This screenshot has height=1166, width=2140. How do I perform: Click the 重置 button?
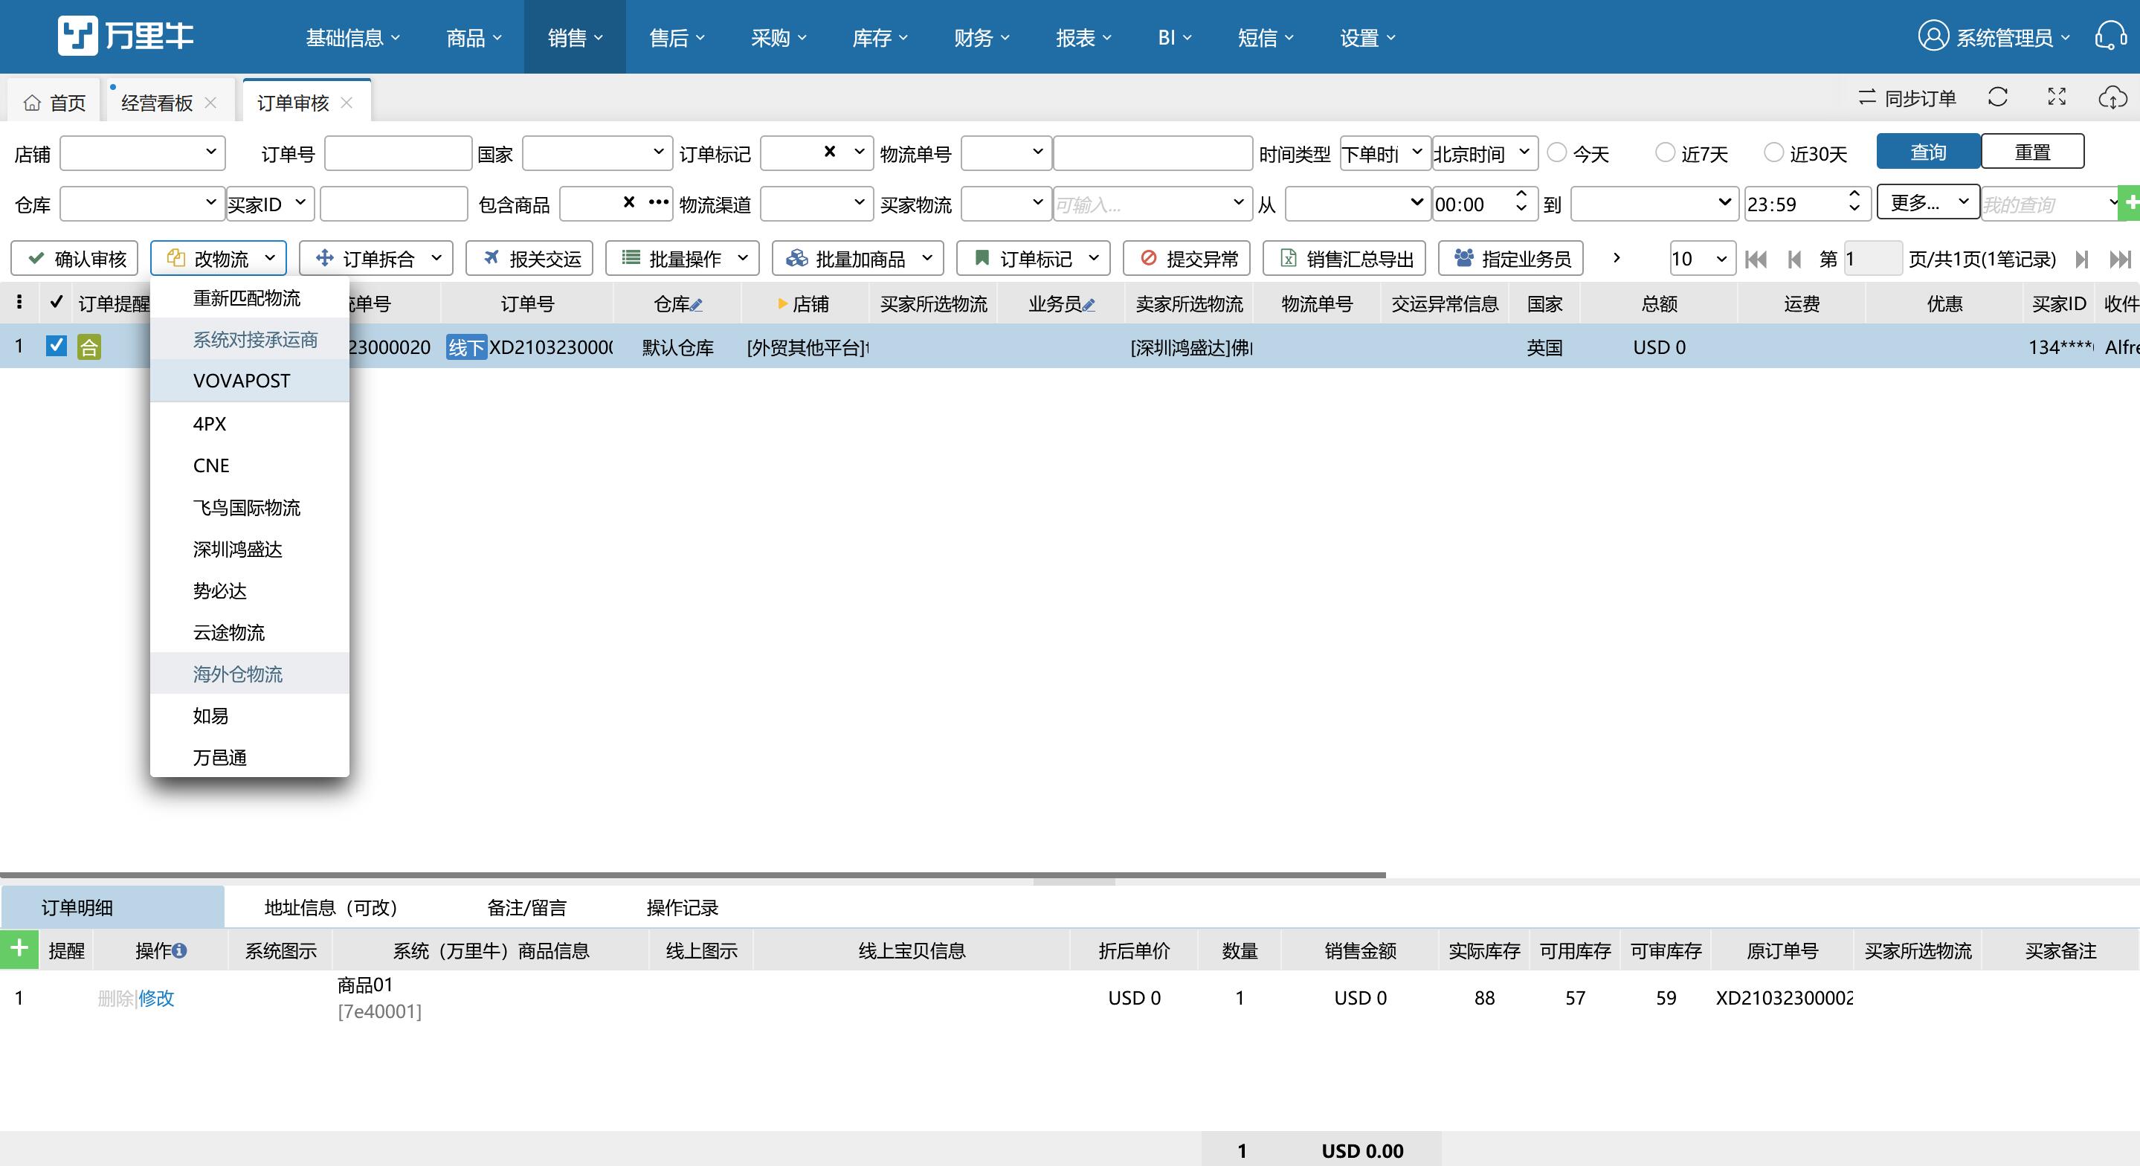[x=2033, y=152]
